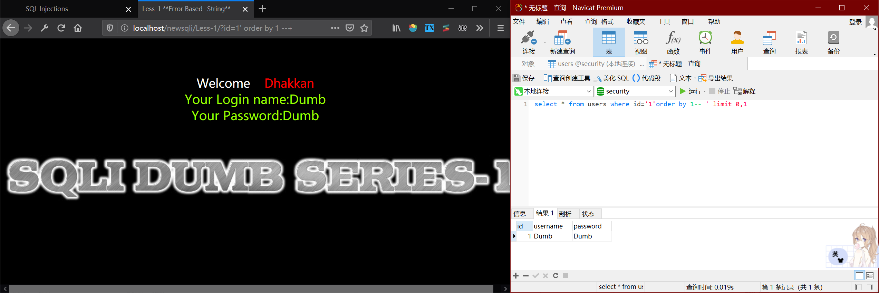
Task: Click 导出结果 export results button
Action: 716,78
